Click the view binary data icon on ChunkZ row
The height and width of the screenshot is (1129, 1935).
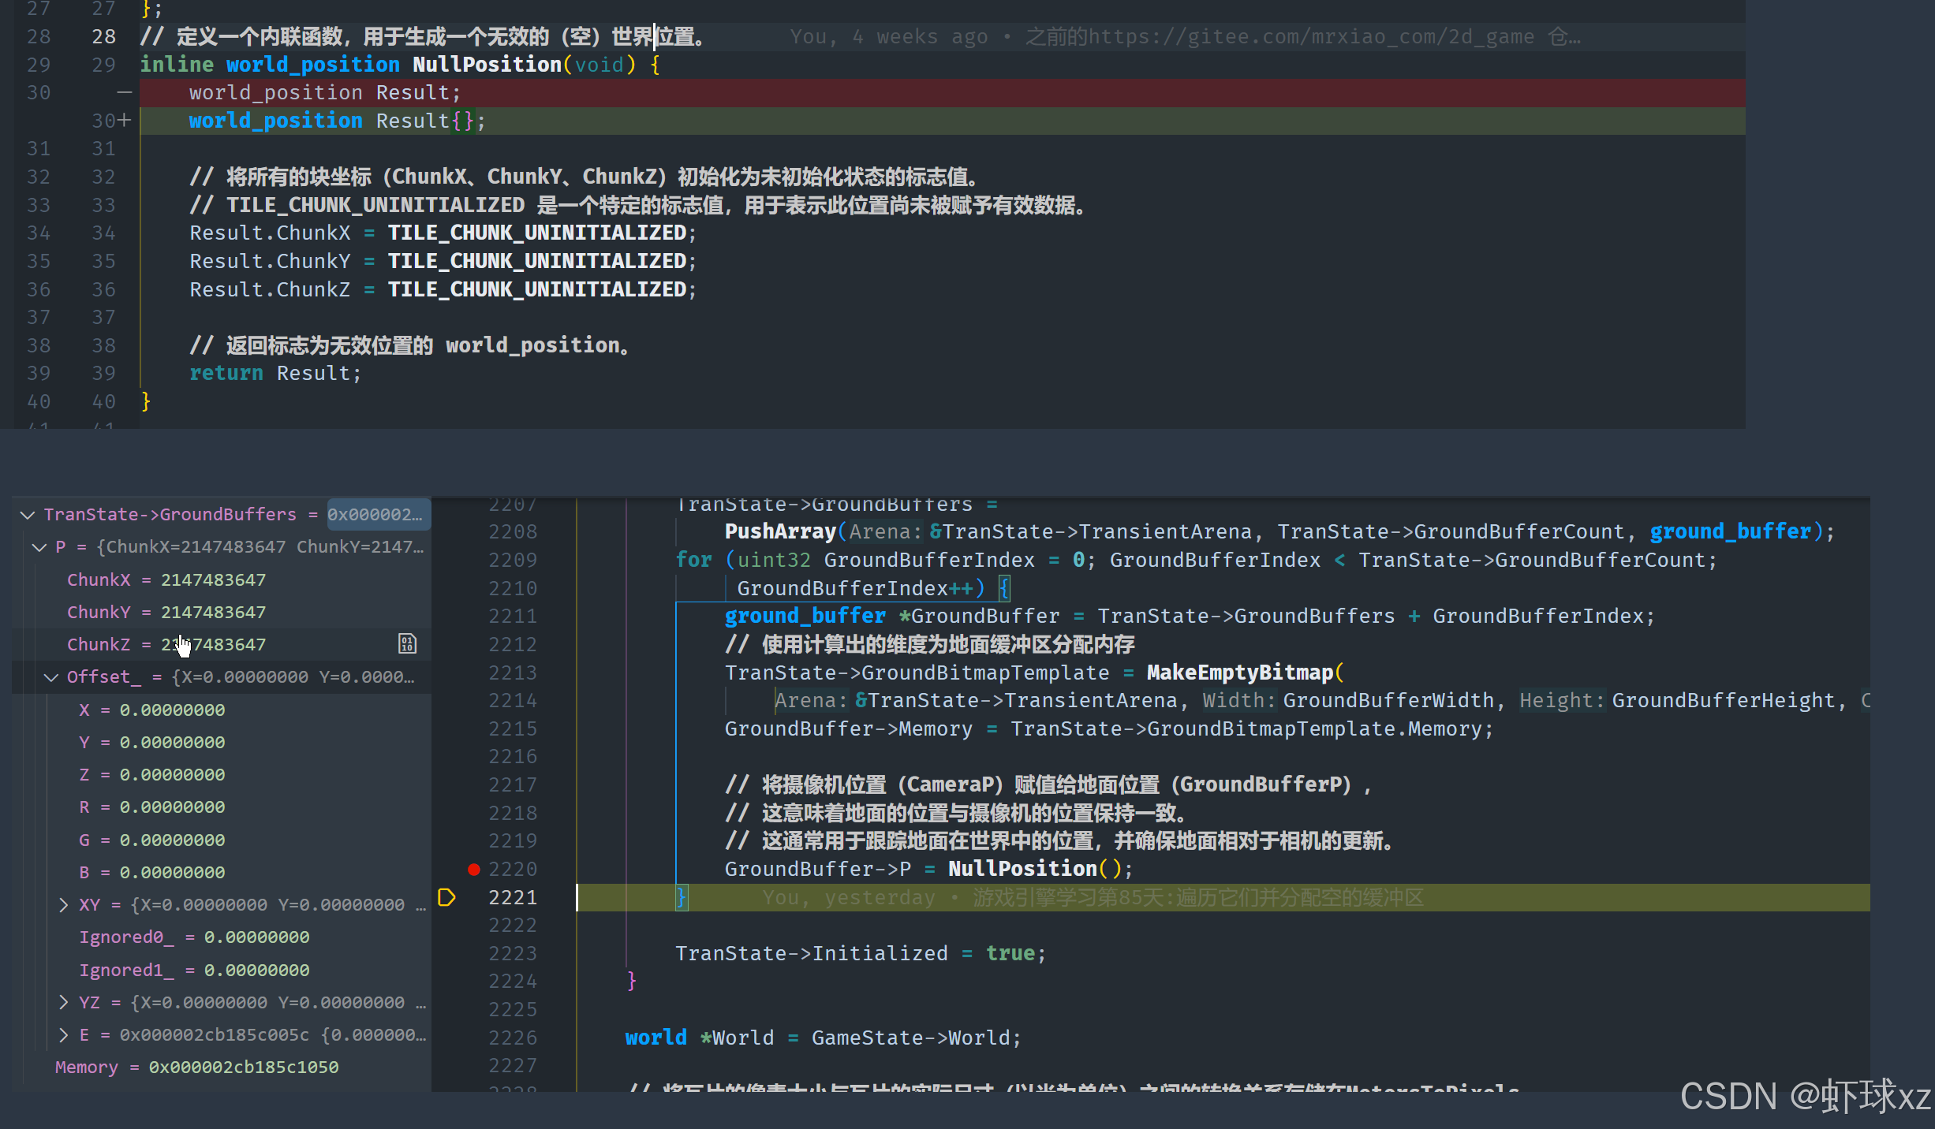coord(407,643)
